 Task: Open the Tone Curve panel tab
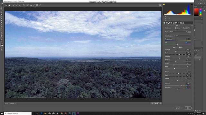point(167,23)
